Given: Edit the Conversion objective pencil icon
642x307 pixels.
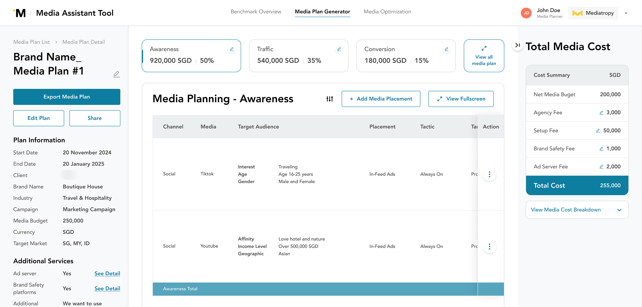Looking at the screenshot, I should 446,49.
